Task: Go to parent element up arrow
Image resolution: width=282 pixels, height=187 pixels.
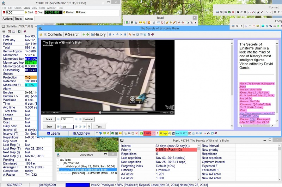Action: coord(117,34)
